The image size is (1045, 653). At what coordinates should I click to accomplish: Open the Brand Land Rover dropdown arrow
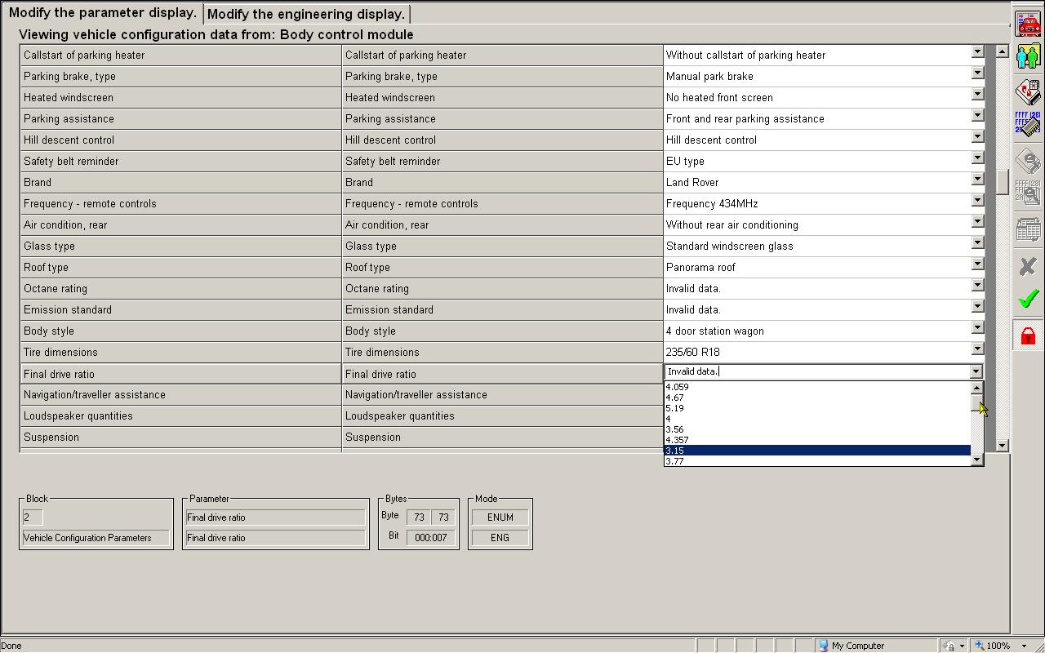976,179
